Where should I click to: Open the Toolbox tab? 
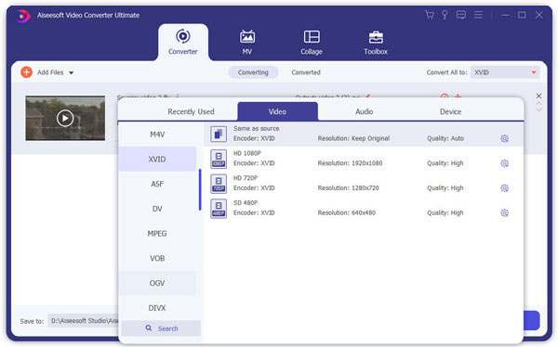pos(376,42)
